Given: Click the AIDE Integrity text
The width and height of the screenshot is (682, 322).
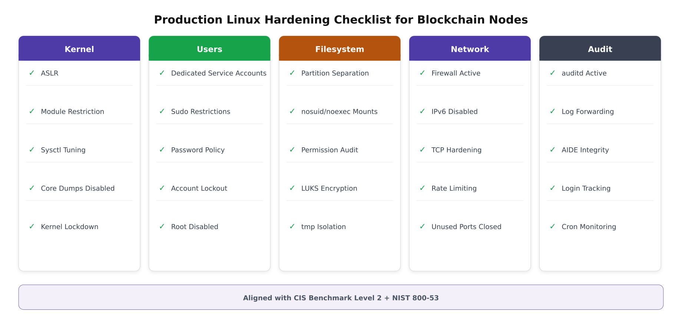Looking at the screenshot, I should [x=585, y=150].
